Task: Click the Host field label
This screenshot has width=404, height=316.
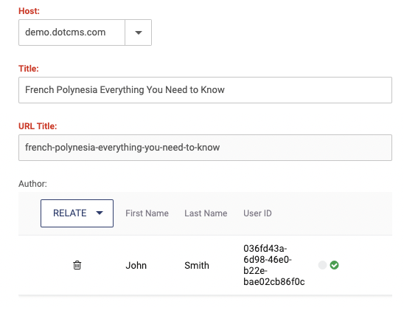Action: coord(29,11)
